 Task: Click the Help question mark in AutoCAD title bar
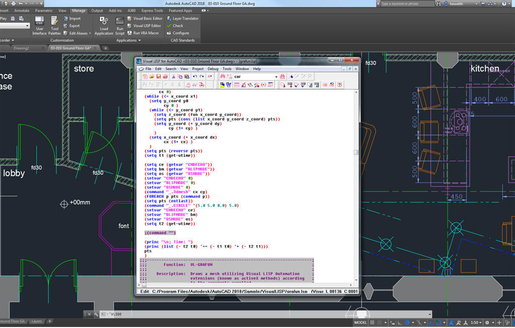point(504,4)
